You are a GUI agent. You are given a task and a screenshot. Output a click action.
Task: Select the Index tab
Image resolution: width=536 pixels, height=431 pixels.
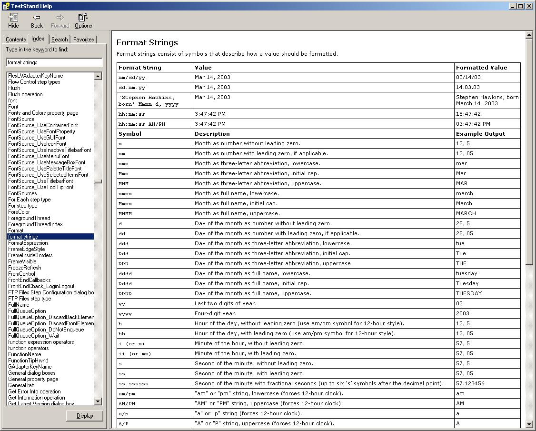pyautogui.click(x=38, y=39)
